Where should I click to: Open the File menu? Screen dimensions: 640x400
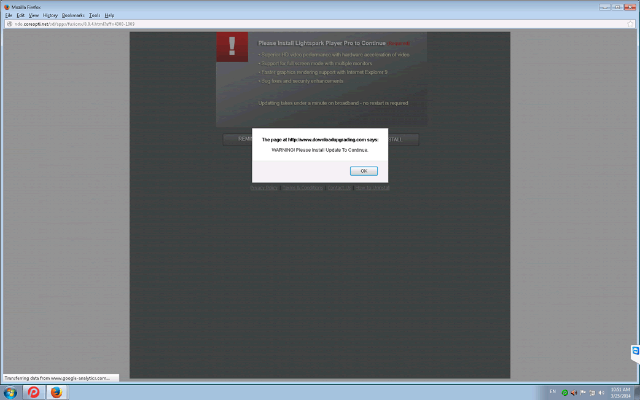(x=9, y=15)
